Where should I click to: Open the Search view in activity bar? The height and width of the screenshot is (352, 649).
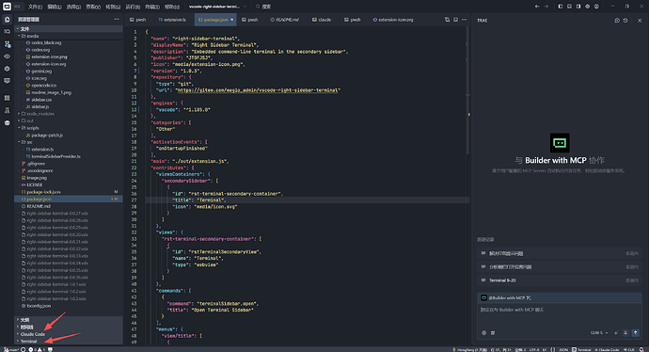click(x=7, y=31)
